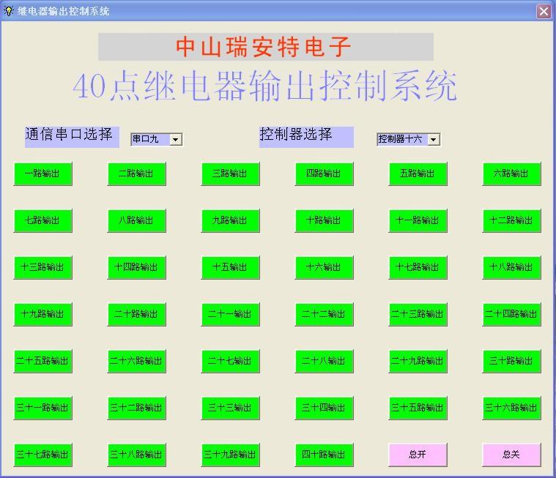Toggle the 二路输出 relay button
Screen dimensions: 556x478
click(x=136, y=173)
